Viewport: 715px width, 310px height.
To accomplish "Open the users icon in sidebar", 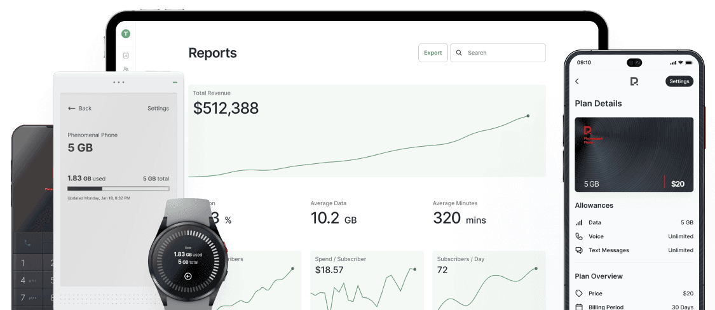I will 126,69.
